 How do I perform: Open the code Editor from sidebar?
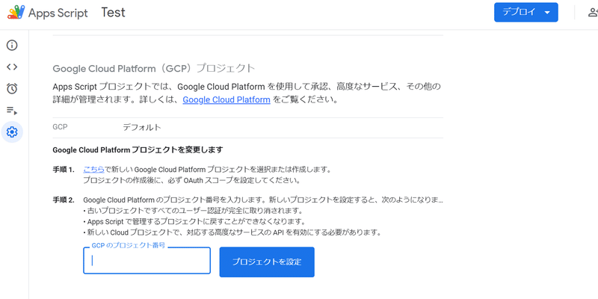[x=12, y=67]
